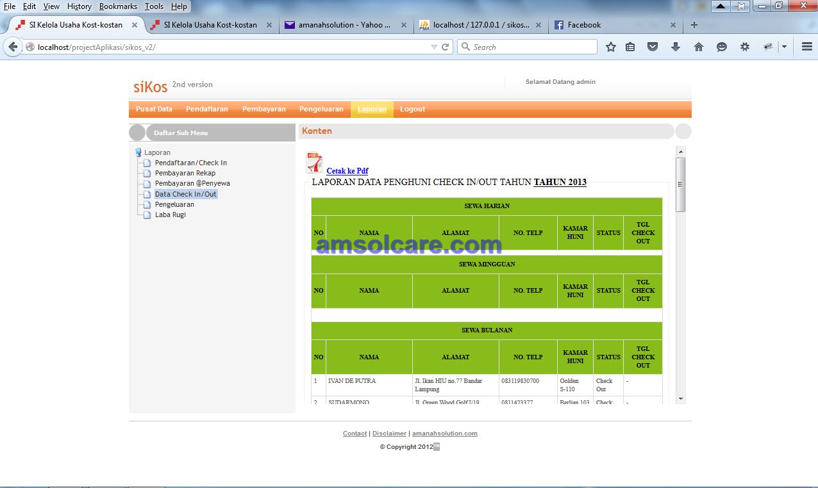
Task: Go back with the browser back arrow
Action: (x=13, y=47)
